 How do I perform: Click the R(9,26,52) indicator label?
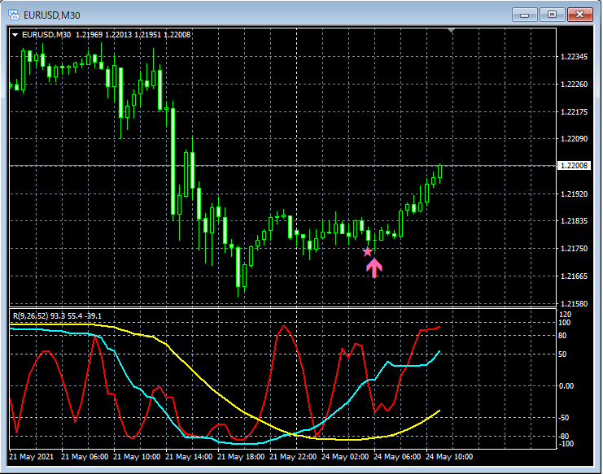click(30, 316)
